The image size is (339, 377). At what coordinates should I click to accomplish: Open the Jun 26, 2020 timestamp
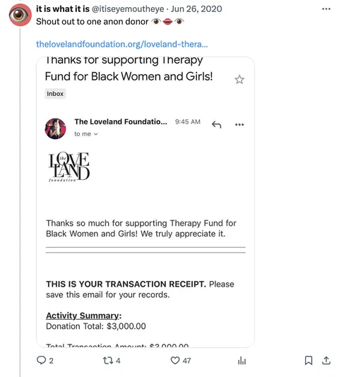pyautogui.click(x=196, y=9)
